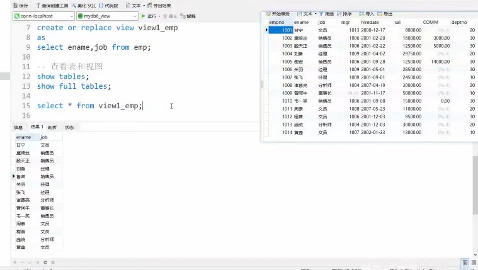The image size is (478, 270).
Task: Switch to grid view icon at the bottom right
Action: [x=465, y=262]
